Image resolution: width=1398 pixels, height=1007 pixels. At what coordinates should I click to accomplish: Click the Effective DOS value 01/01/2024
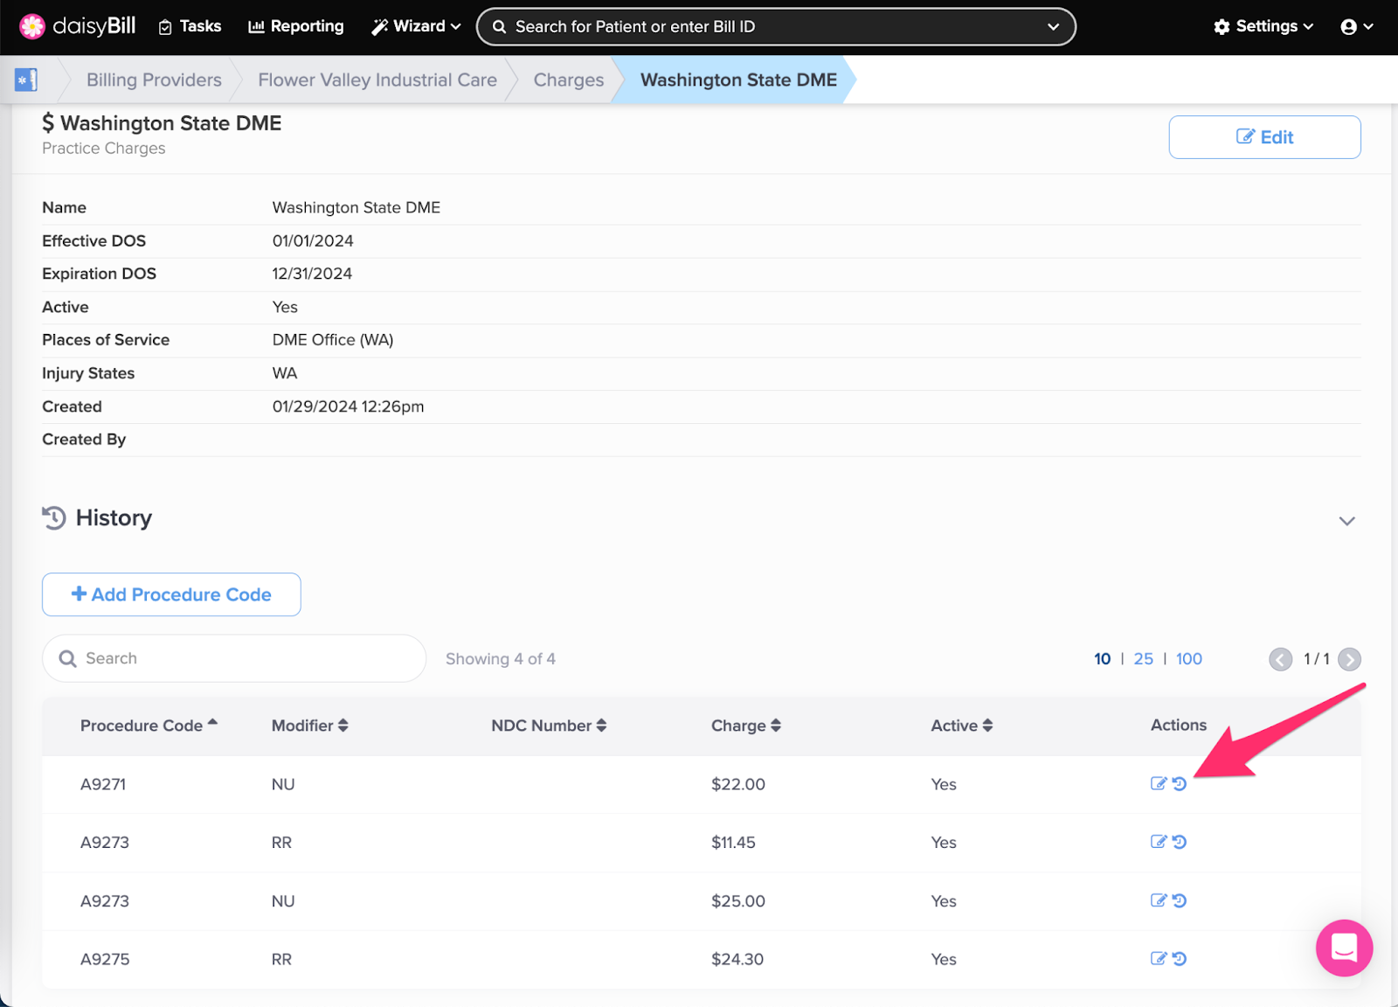pos(313,240)
